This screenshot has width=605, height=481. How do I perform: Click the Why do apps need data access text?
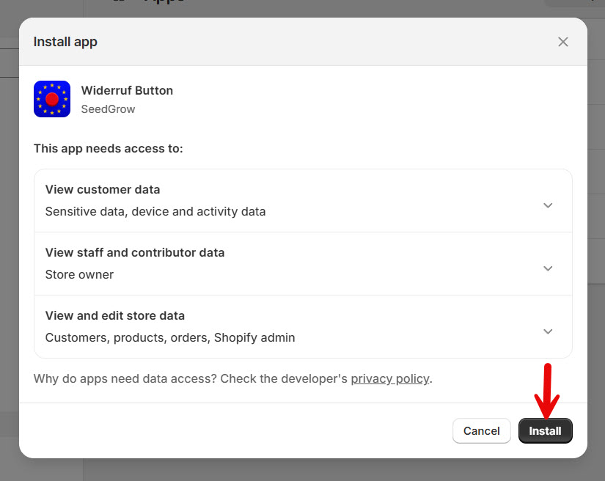190,379
